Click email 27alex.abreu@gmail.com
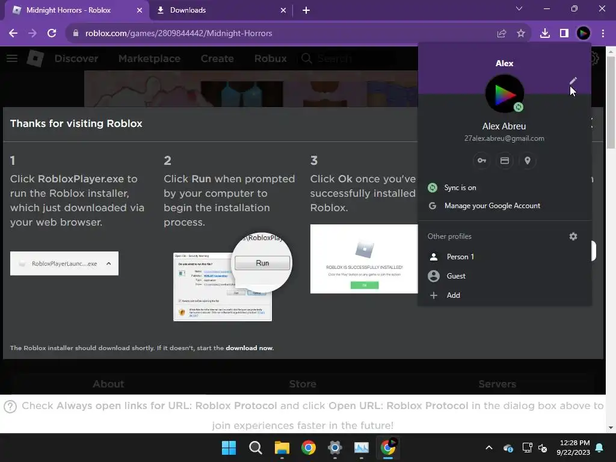Image resolution: width=616 pixels, height=462 pixels. pyautogui.click(x=505, y=138)
